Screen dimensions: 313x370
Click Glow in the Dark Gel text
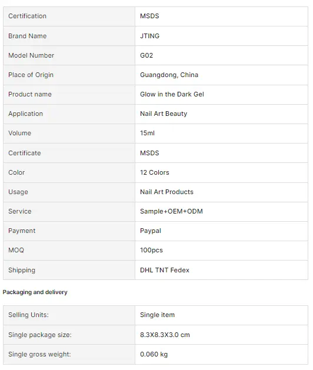click(172, 94)
